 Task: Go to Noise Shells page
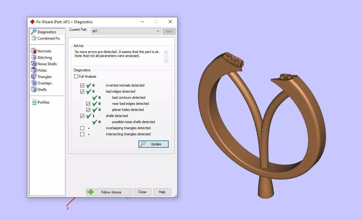pyautogui.click(x=47, y=64)
